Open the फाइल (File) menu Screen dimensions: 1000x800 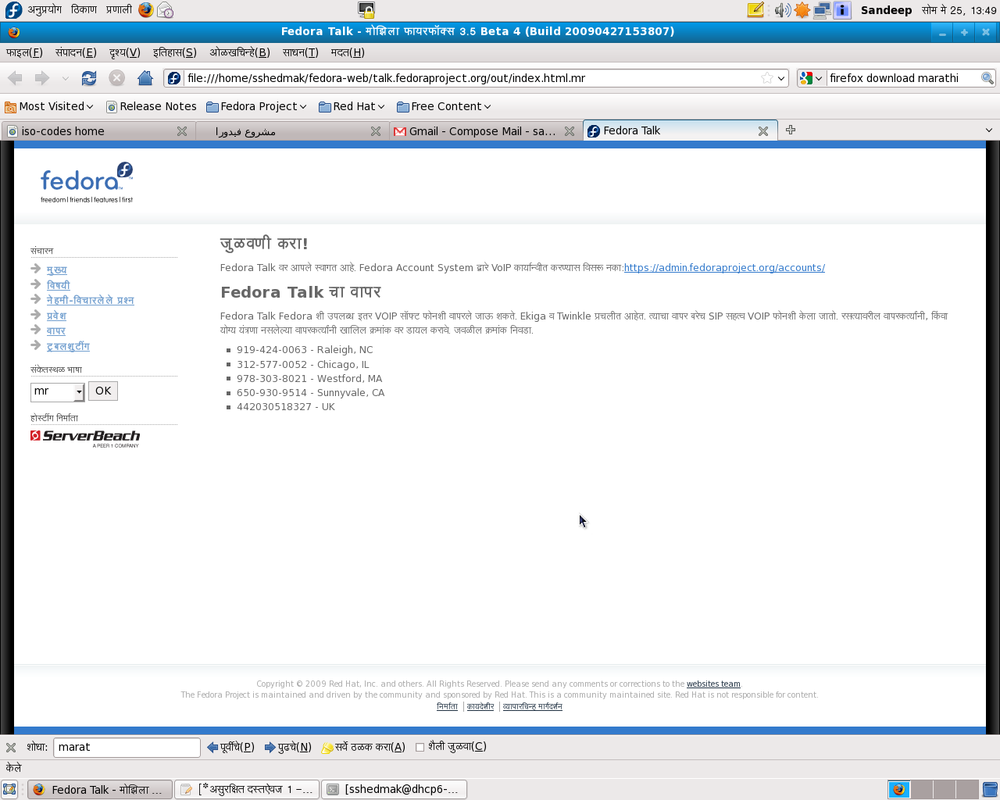pos(24,52)
